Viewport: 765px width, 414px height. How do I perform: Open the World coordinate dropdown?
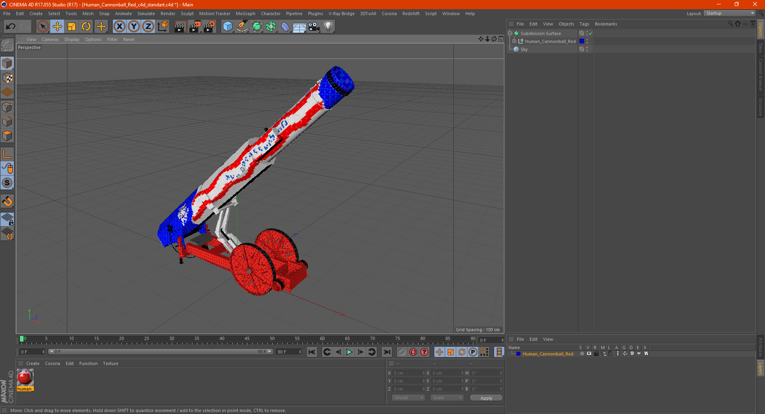[x=408, y=398]
